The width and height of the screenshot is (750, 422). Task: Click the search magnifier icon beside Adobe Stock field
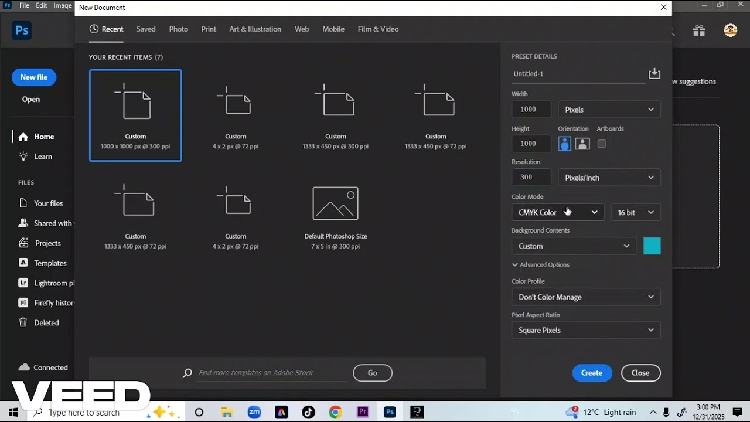(x=187, y=373)
